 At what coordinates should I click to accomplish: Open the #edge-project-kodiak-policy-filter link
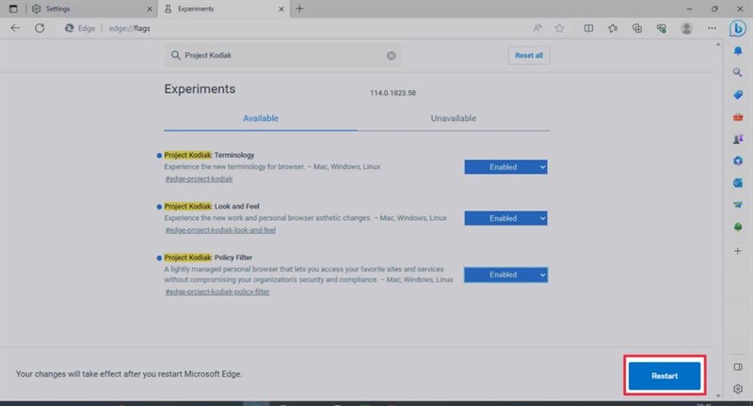point(217,292)
